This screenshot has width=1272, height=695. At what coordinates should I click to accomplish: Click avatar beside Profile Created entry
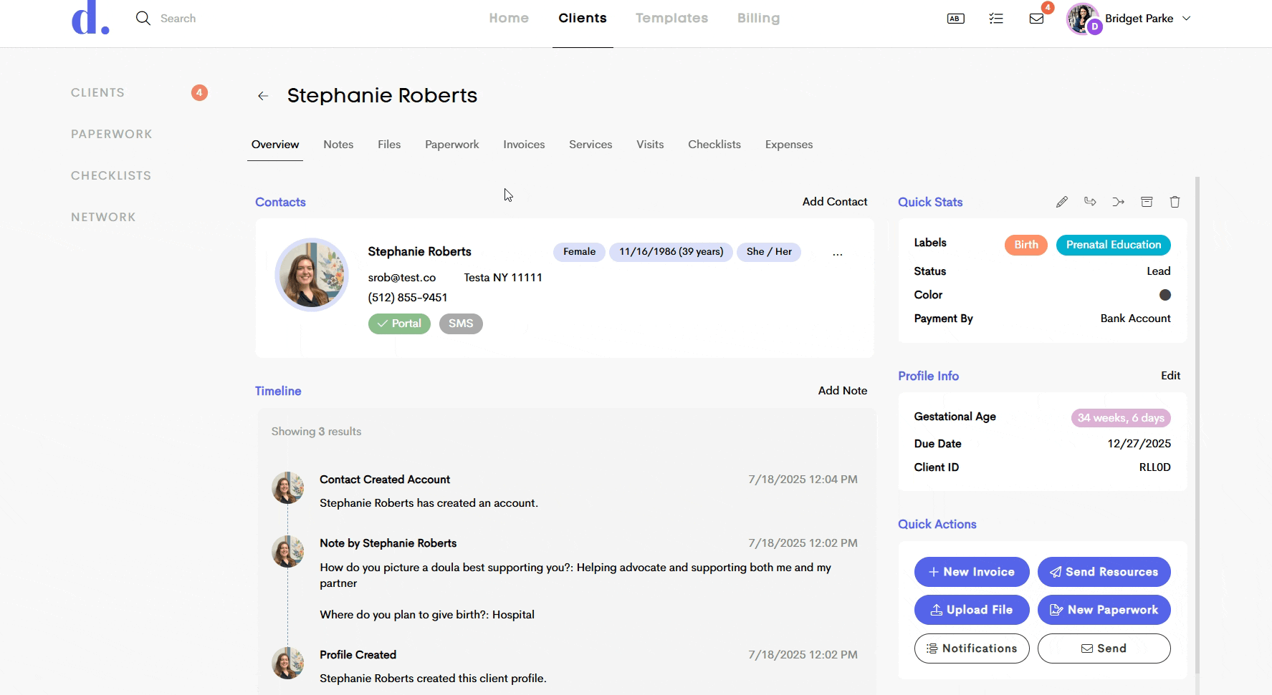[x=287, y=664]
